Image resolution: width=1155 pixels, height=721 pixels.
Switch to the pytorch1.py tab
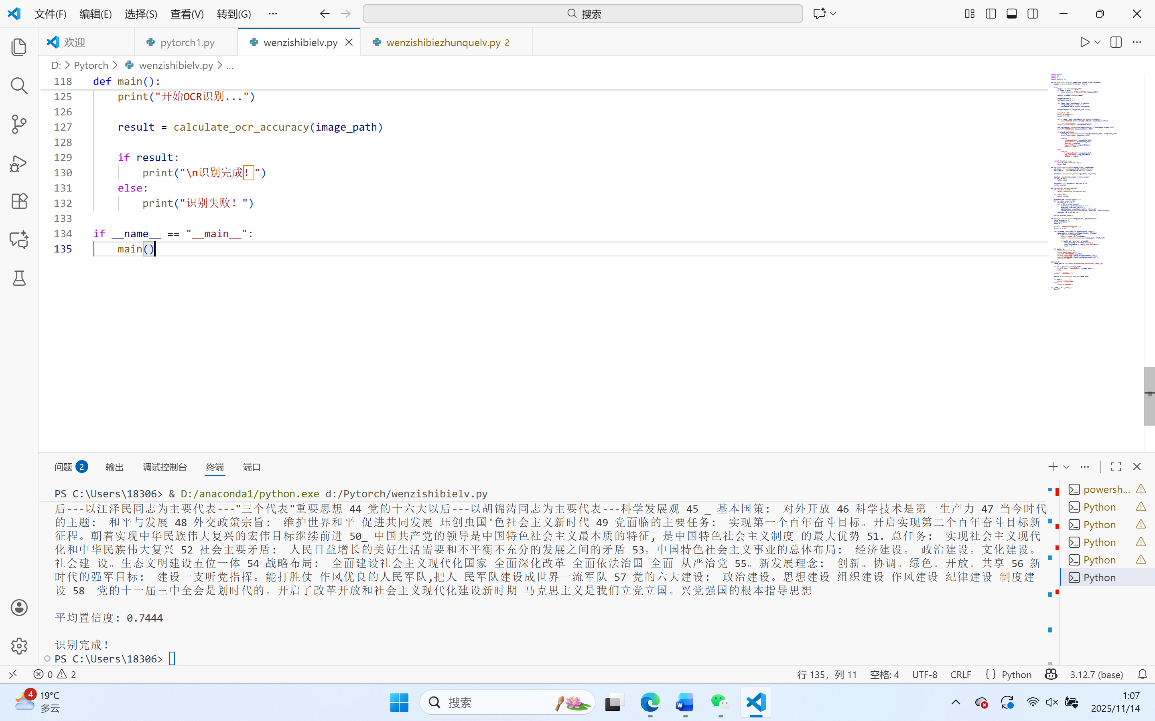(x=187, y=42)
